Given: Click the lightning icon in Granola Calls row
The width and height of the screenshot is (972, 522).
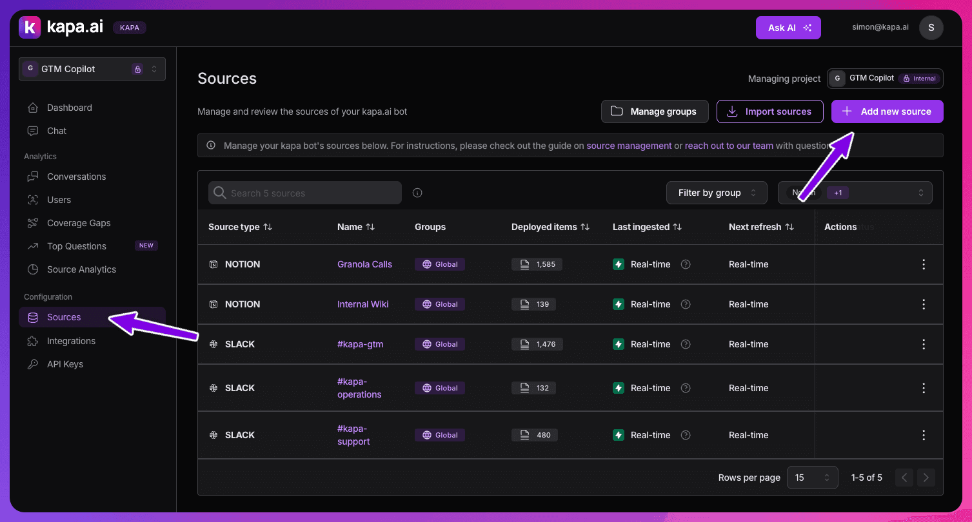Looking at the screenshot, I should [619, 264].
